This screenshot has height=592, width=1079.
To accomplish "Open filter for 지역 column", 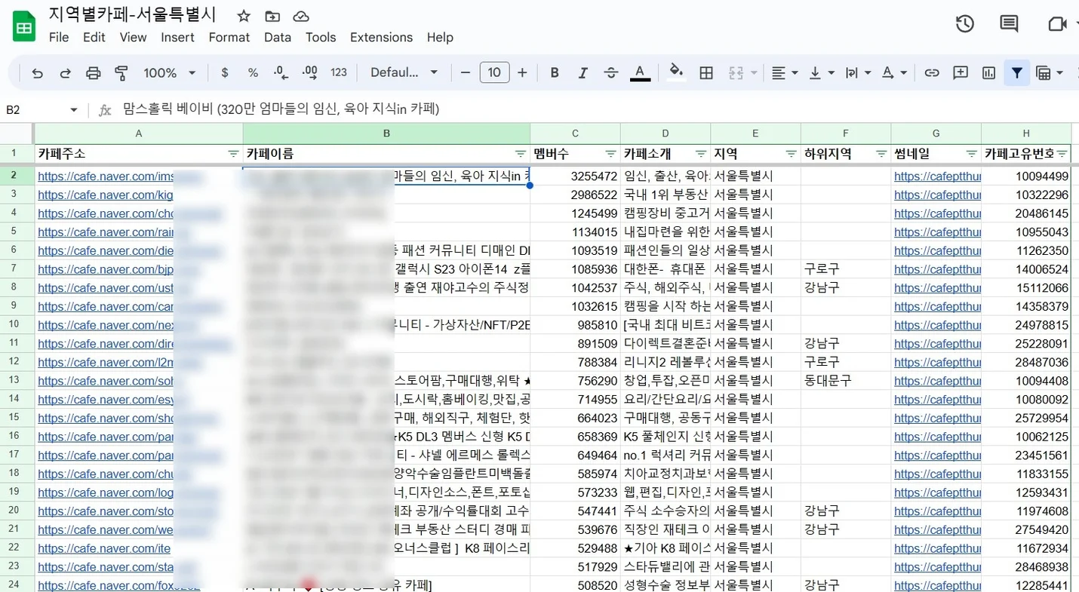I will click(x=791, y=154).
